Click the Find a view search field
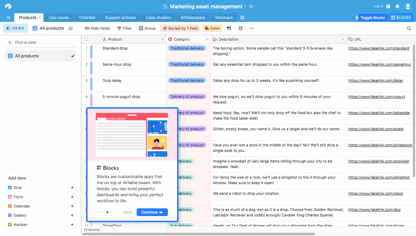 click(40, 42)
